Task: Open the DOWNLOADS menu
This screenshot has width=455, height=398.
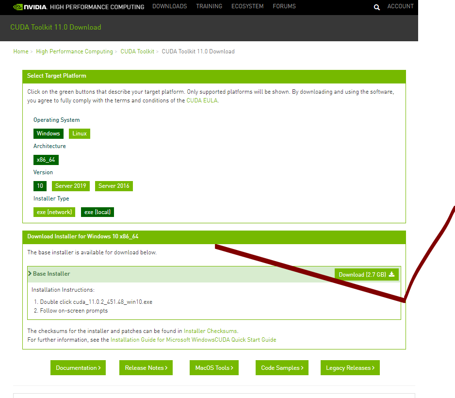Action: pos(170,6)
